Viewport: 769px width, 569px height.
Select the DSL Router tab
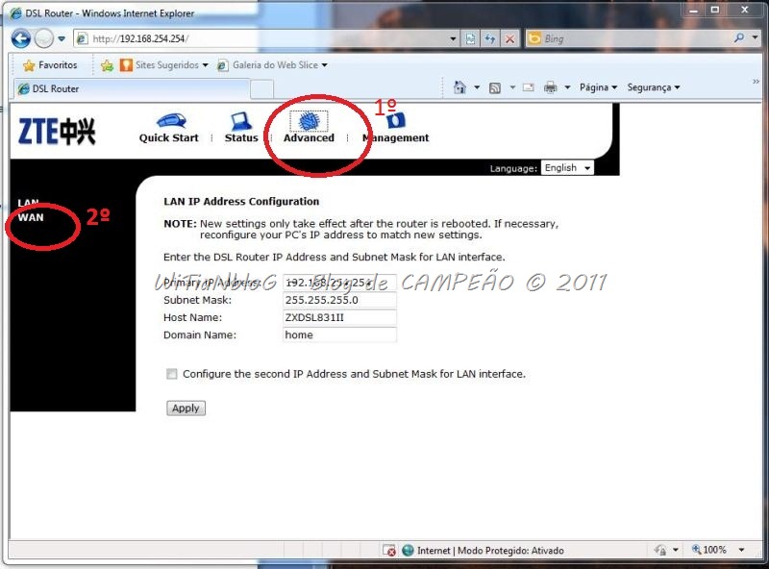click(x=132, y=88)
